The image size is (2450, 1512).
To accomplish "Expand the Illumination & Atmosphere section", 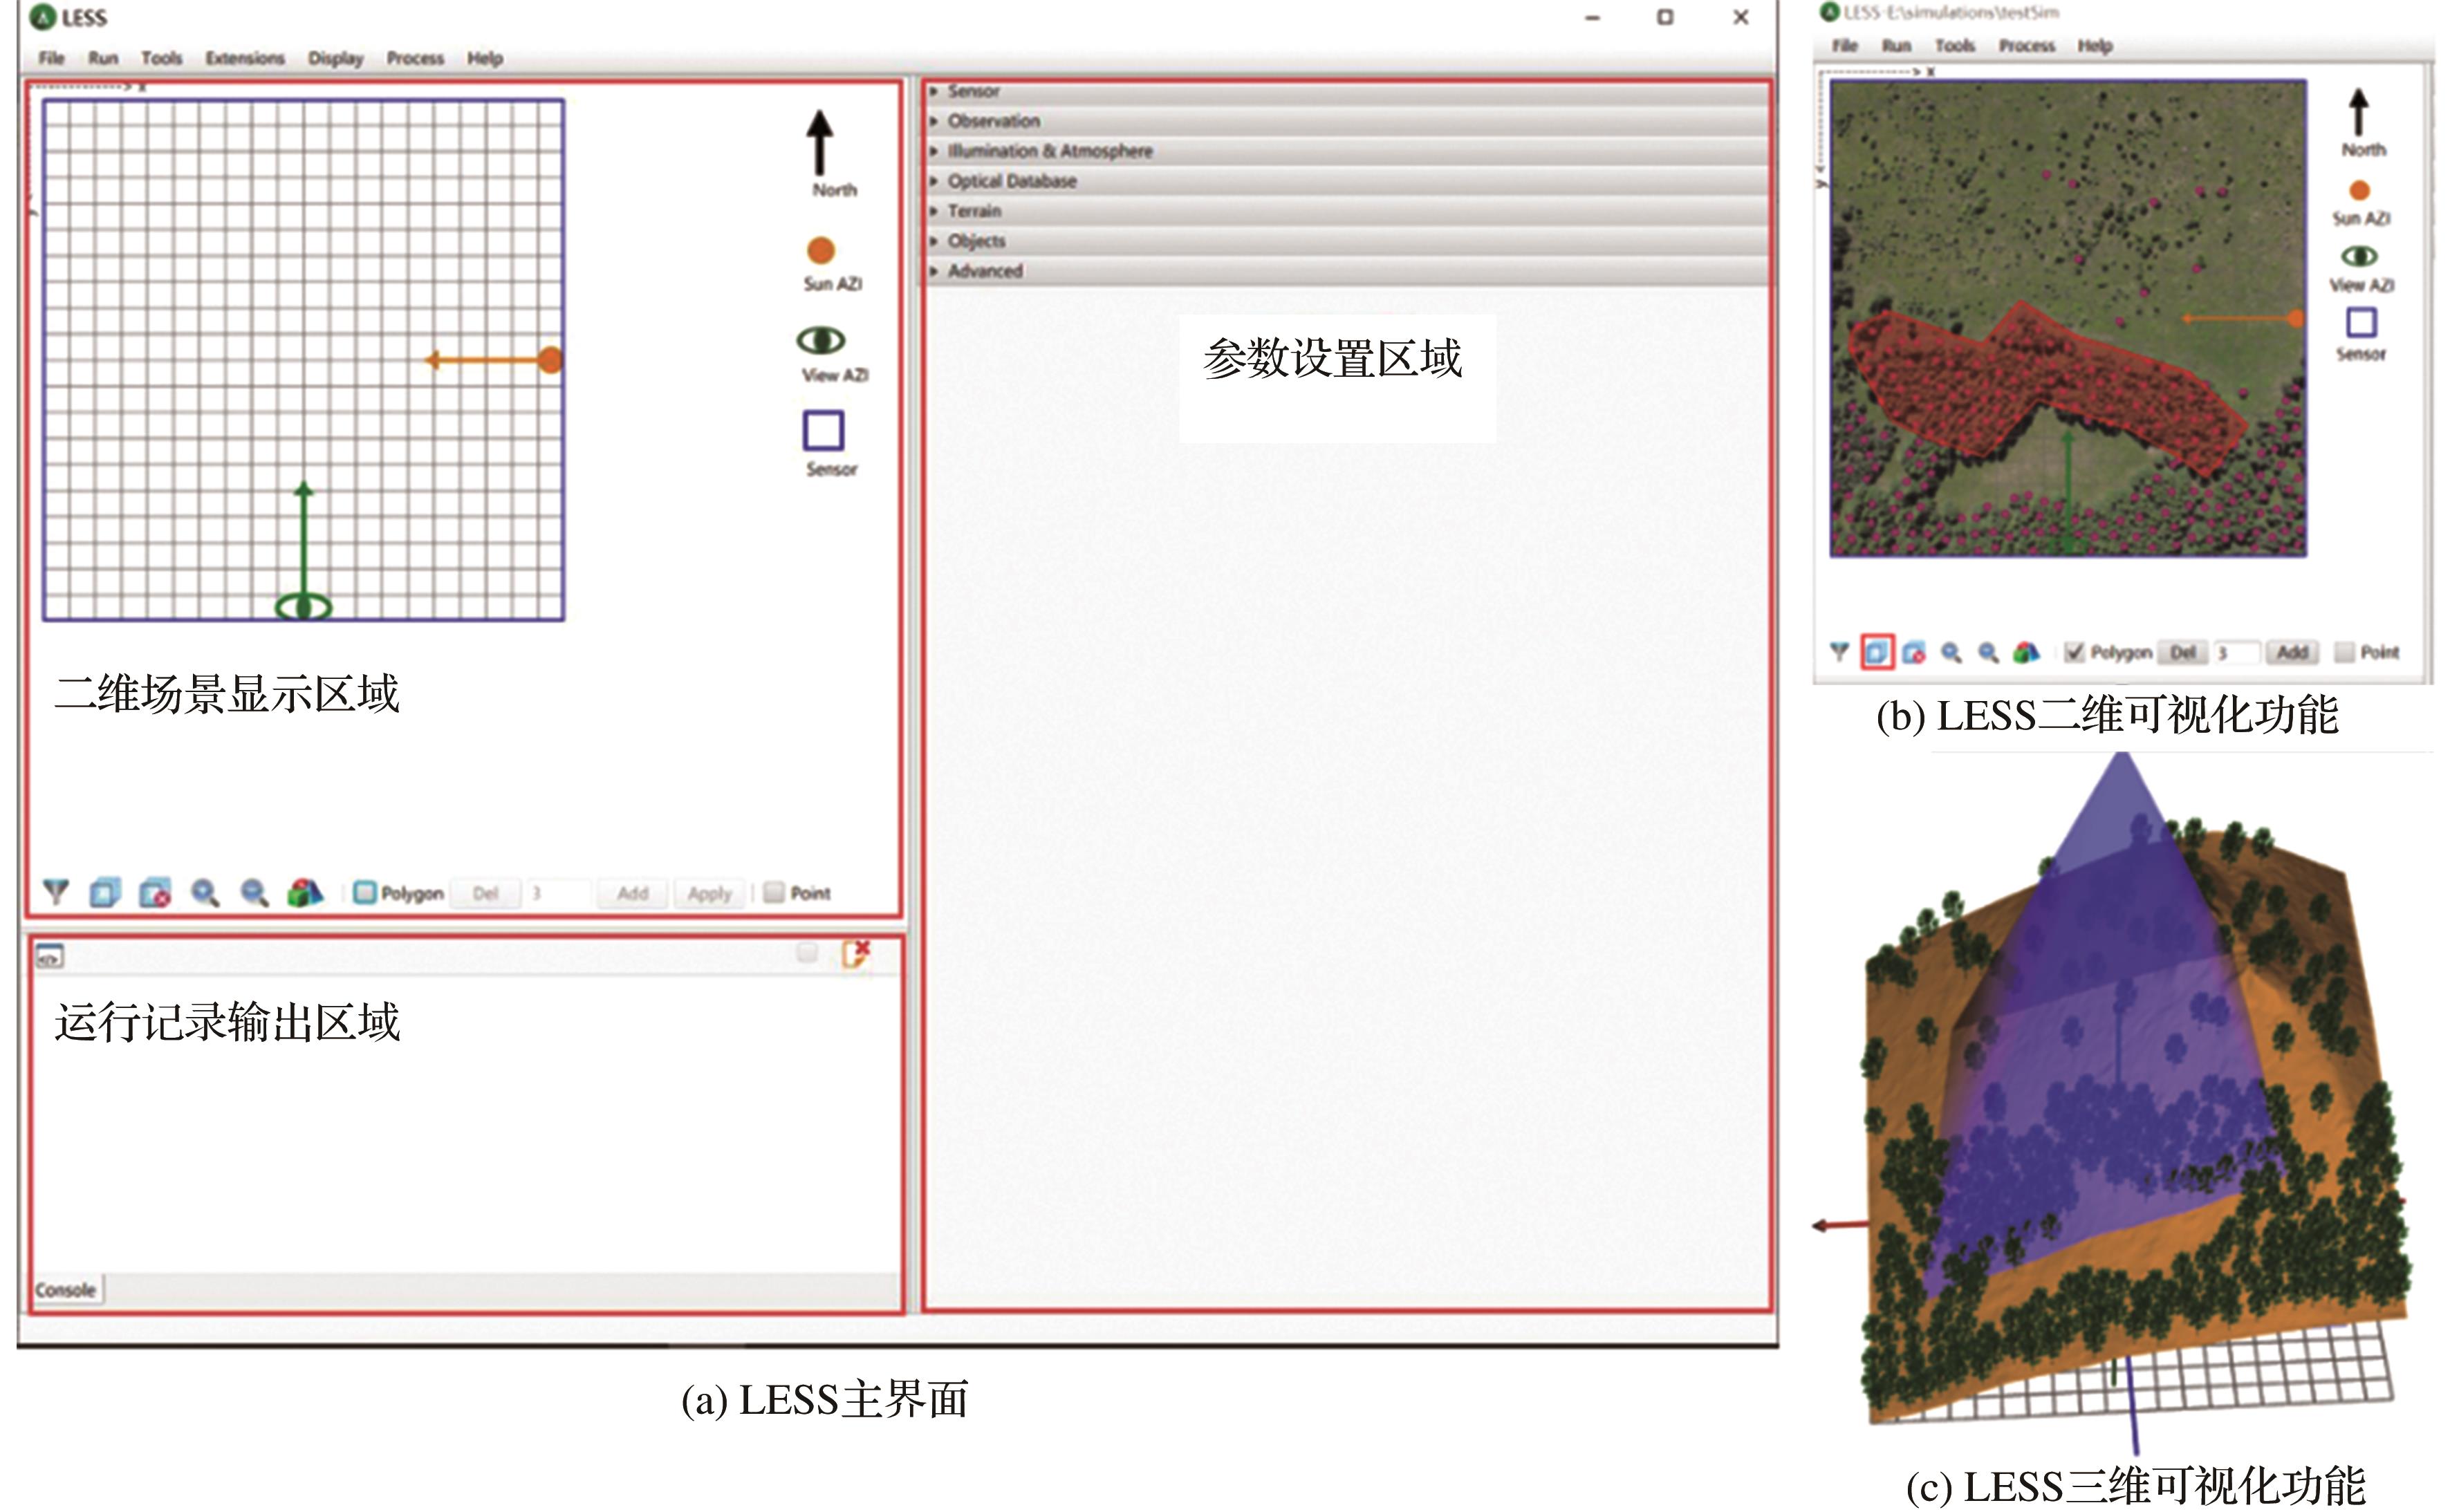I will [1049, 151].
